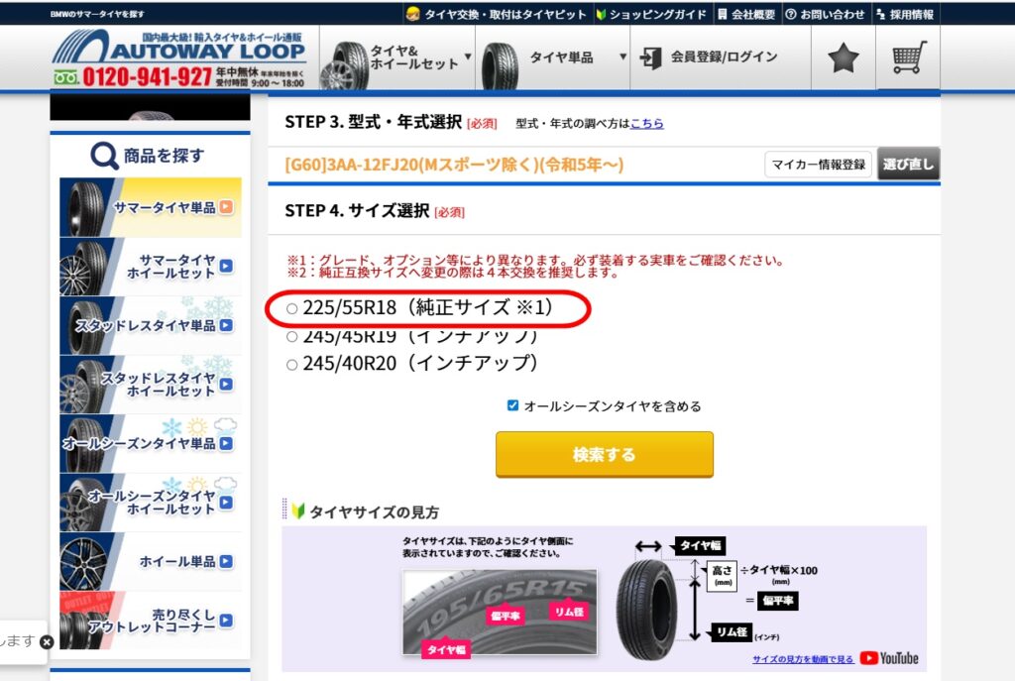Viewport: 1015px width, 681px height.
Task: Expand the タイヤ&ホイールセット dropdown menu
Action: pos(397,57)
